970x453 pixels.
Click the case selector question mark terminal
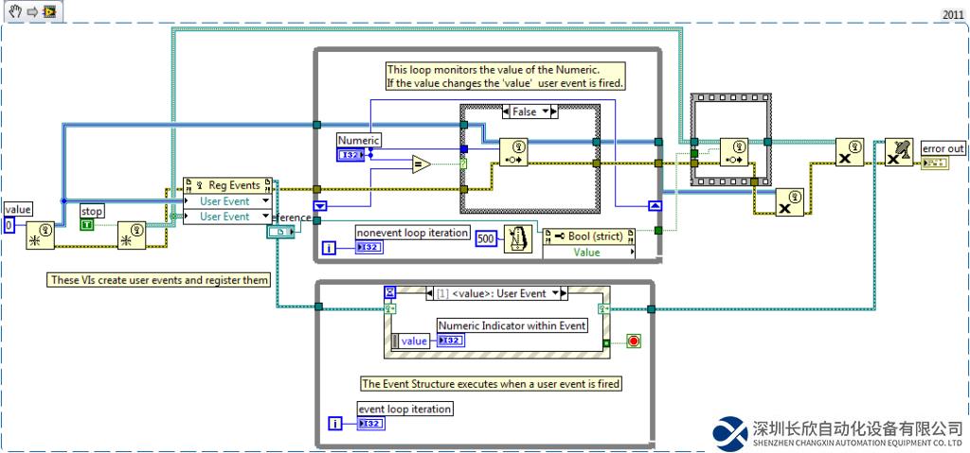click(464, 164)
